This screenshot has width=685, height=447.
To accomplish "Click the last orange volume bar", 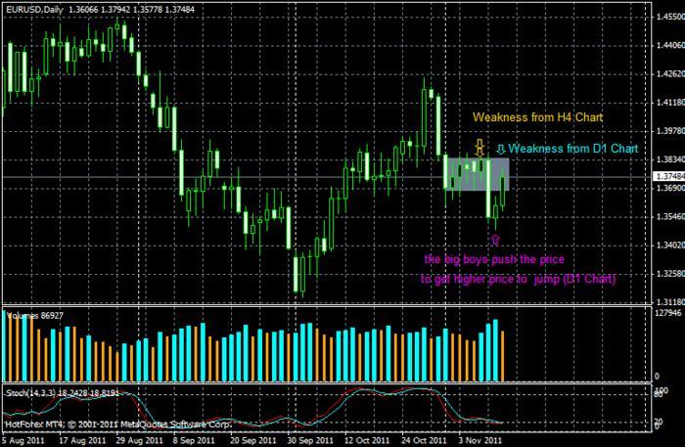I will pyautogui.click(x=502, y=356).
